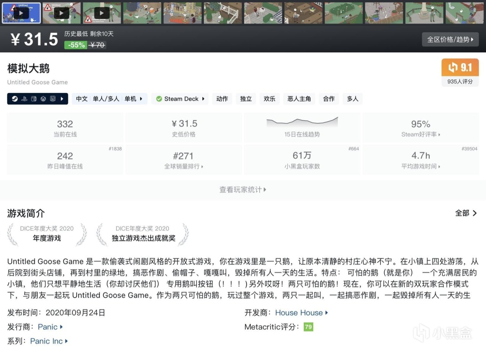
Task: Click the Nintendo Switch platform icon
Action: [34, 99]
